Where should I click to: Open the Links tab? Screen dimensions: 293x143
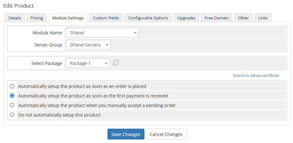point(263,18)
